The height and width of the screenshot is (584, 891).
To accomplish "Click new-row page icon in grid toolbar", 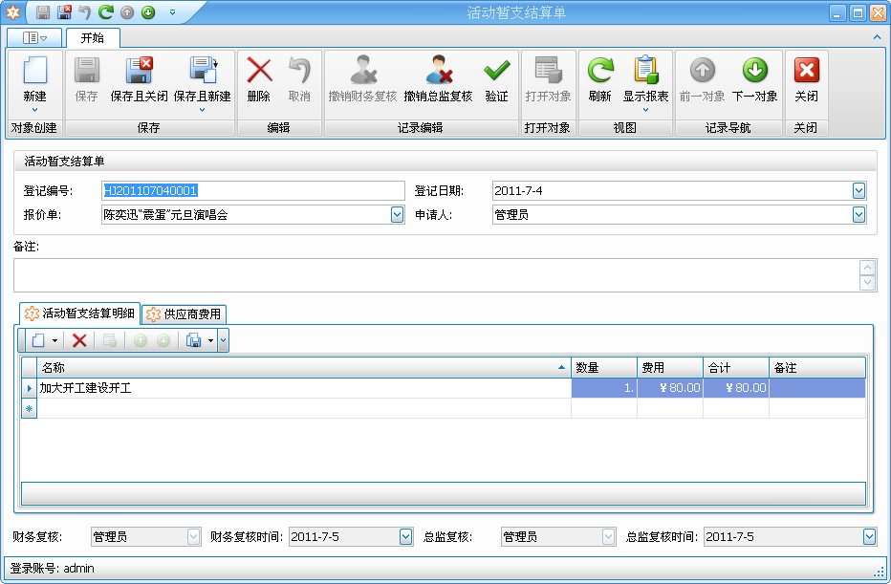I will (x=38, y=340).
